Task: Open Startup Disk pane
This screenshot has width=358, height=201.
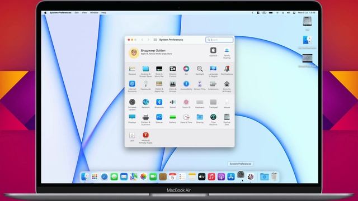Action: [x=227, y=117]
